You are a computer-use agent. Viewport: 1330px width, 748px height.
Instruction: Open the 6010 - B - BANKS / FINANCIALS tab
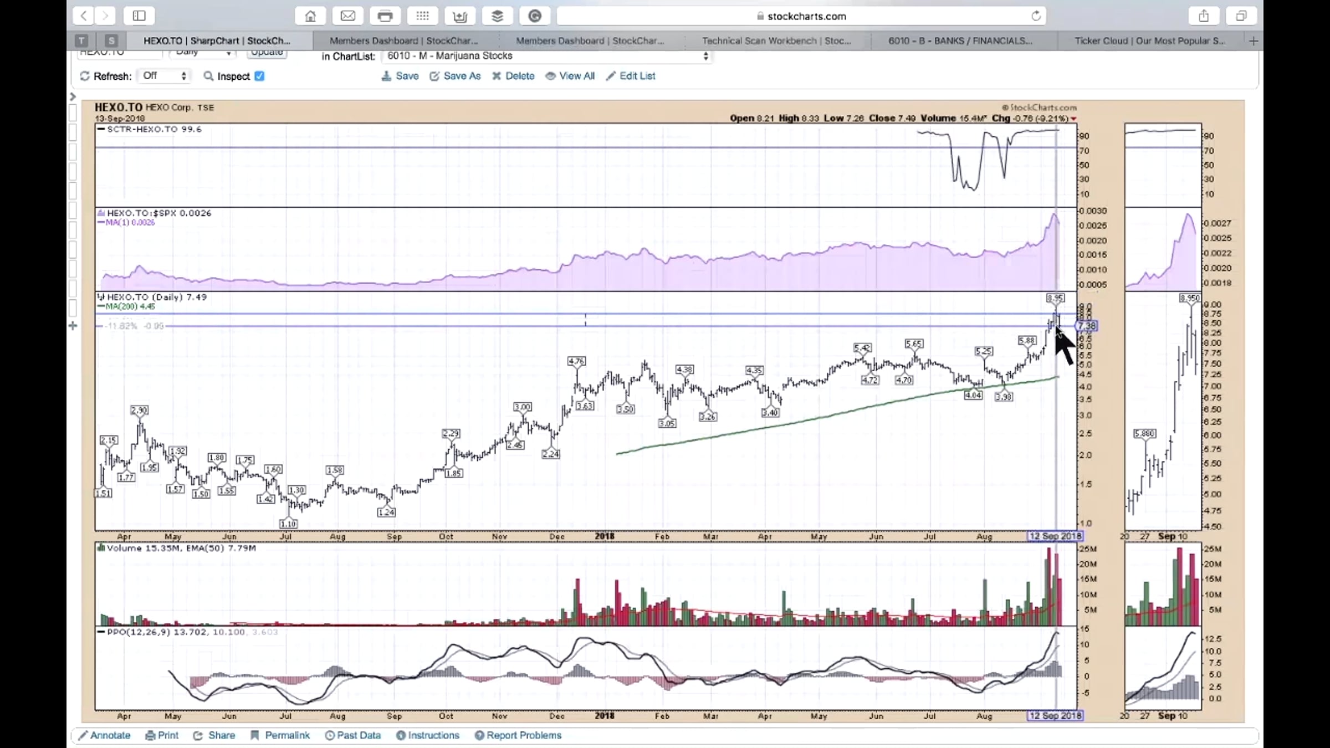point(960,41)
